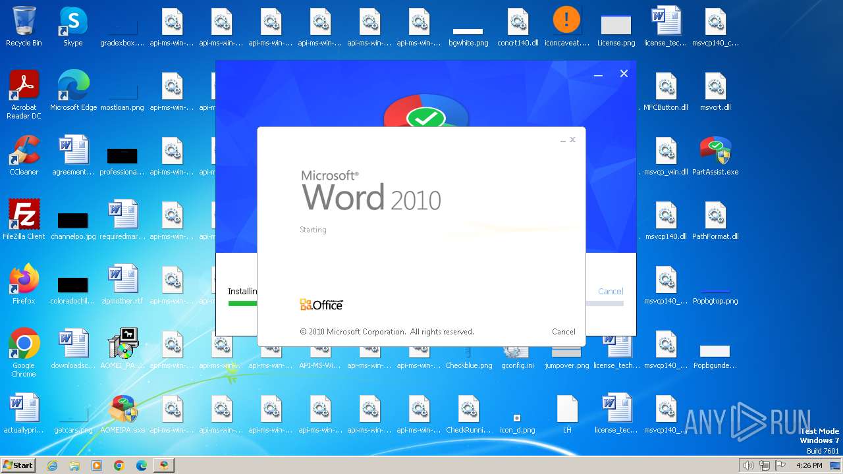Launch Skype from the desktop
This screenshot has height=474, width=843.
click(73, 26)
